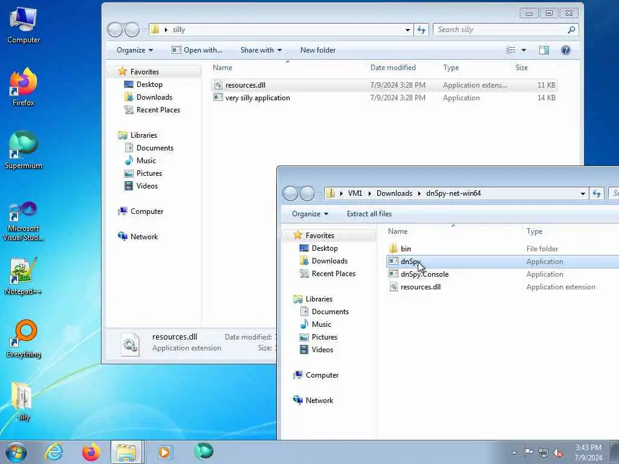
Task: Toggle preview pane in silly window
Action: point(544,50)
